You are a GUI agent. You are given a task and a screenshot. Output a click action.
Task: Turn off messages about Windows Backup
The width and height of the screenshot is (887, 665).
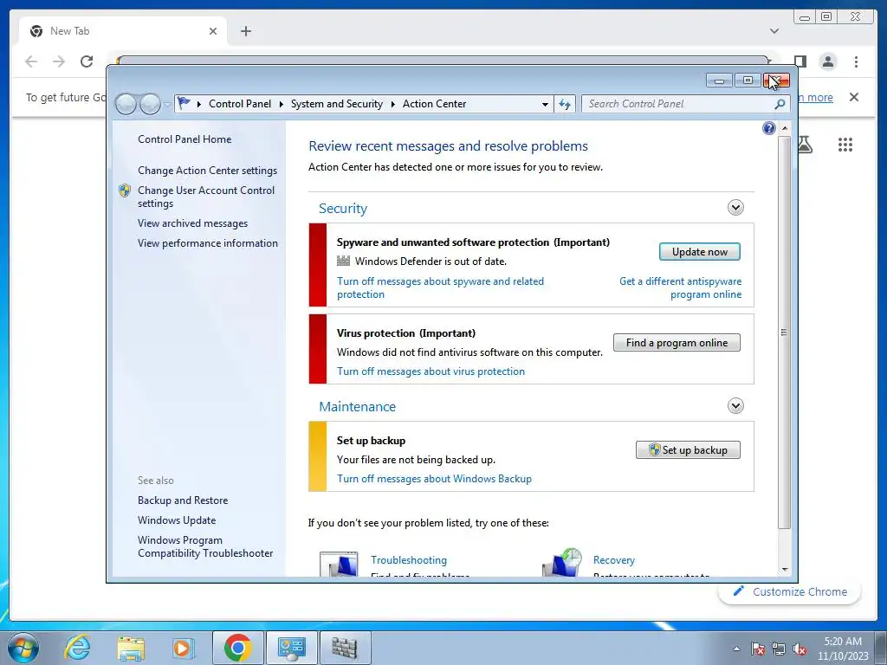(434, 479)
